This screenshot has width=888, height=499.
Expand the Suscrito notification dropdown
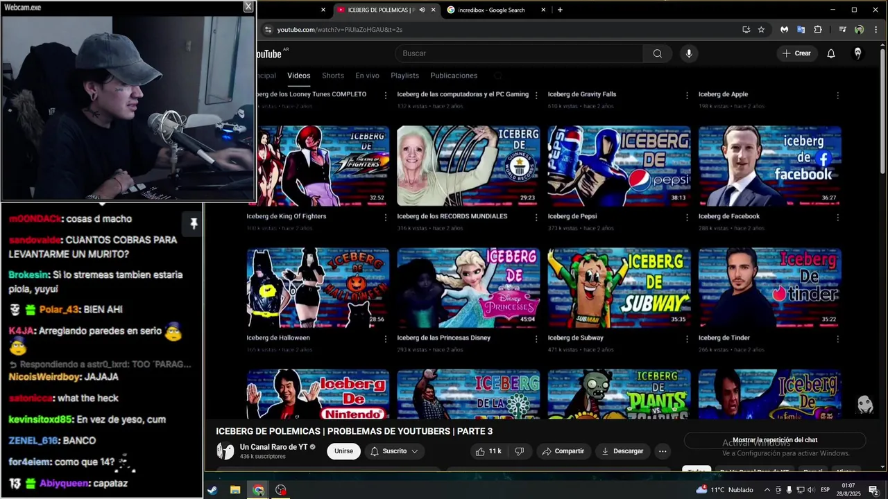[x=414, y=451]
